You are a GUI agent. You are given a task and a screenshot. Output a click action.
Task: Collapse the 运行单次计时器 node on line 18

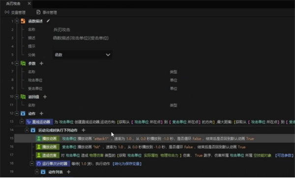(x=32, y=164)
